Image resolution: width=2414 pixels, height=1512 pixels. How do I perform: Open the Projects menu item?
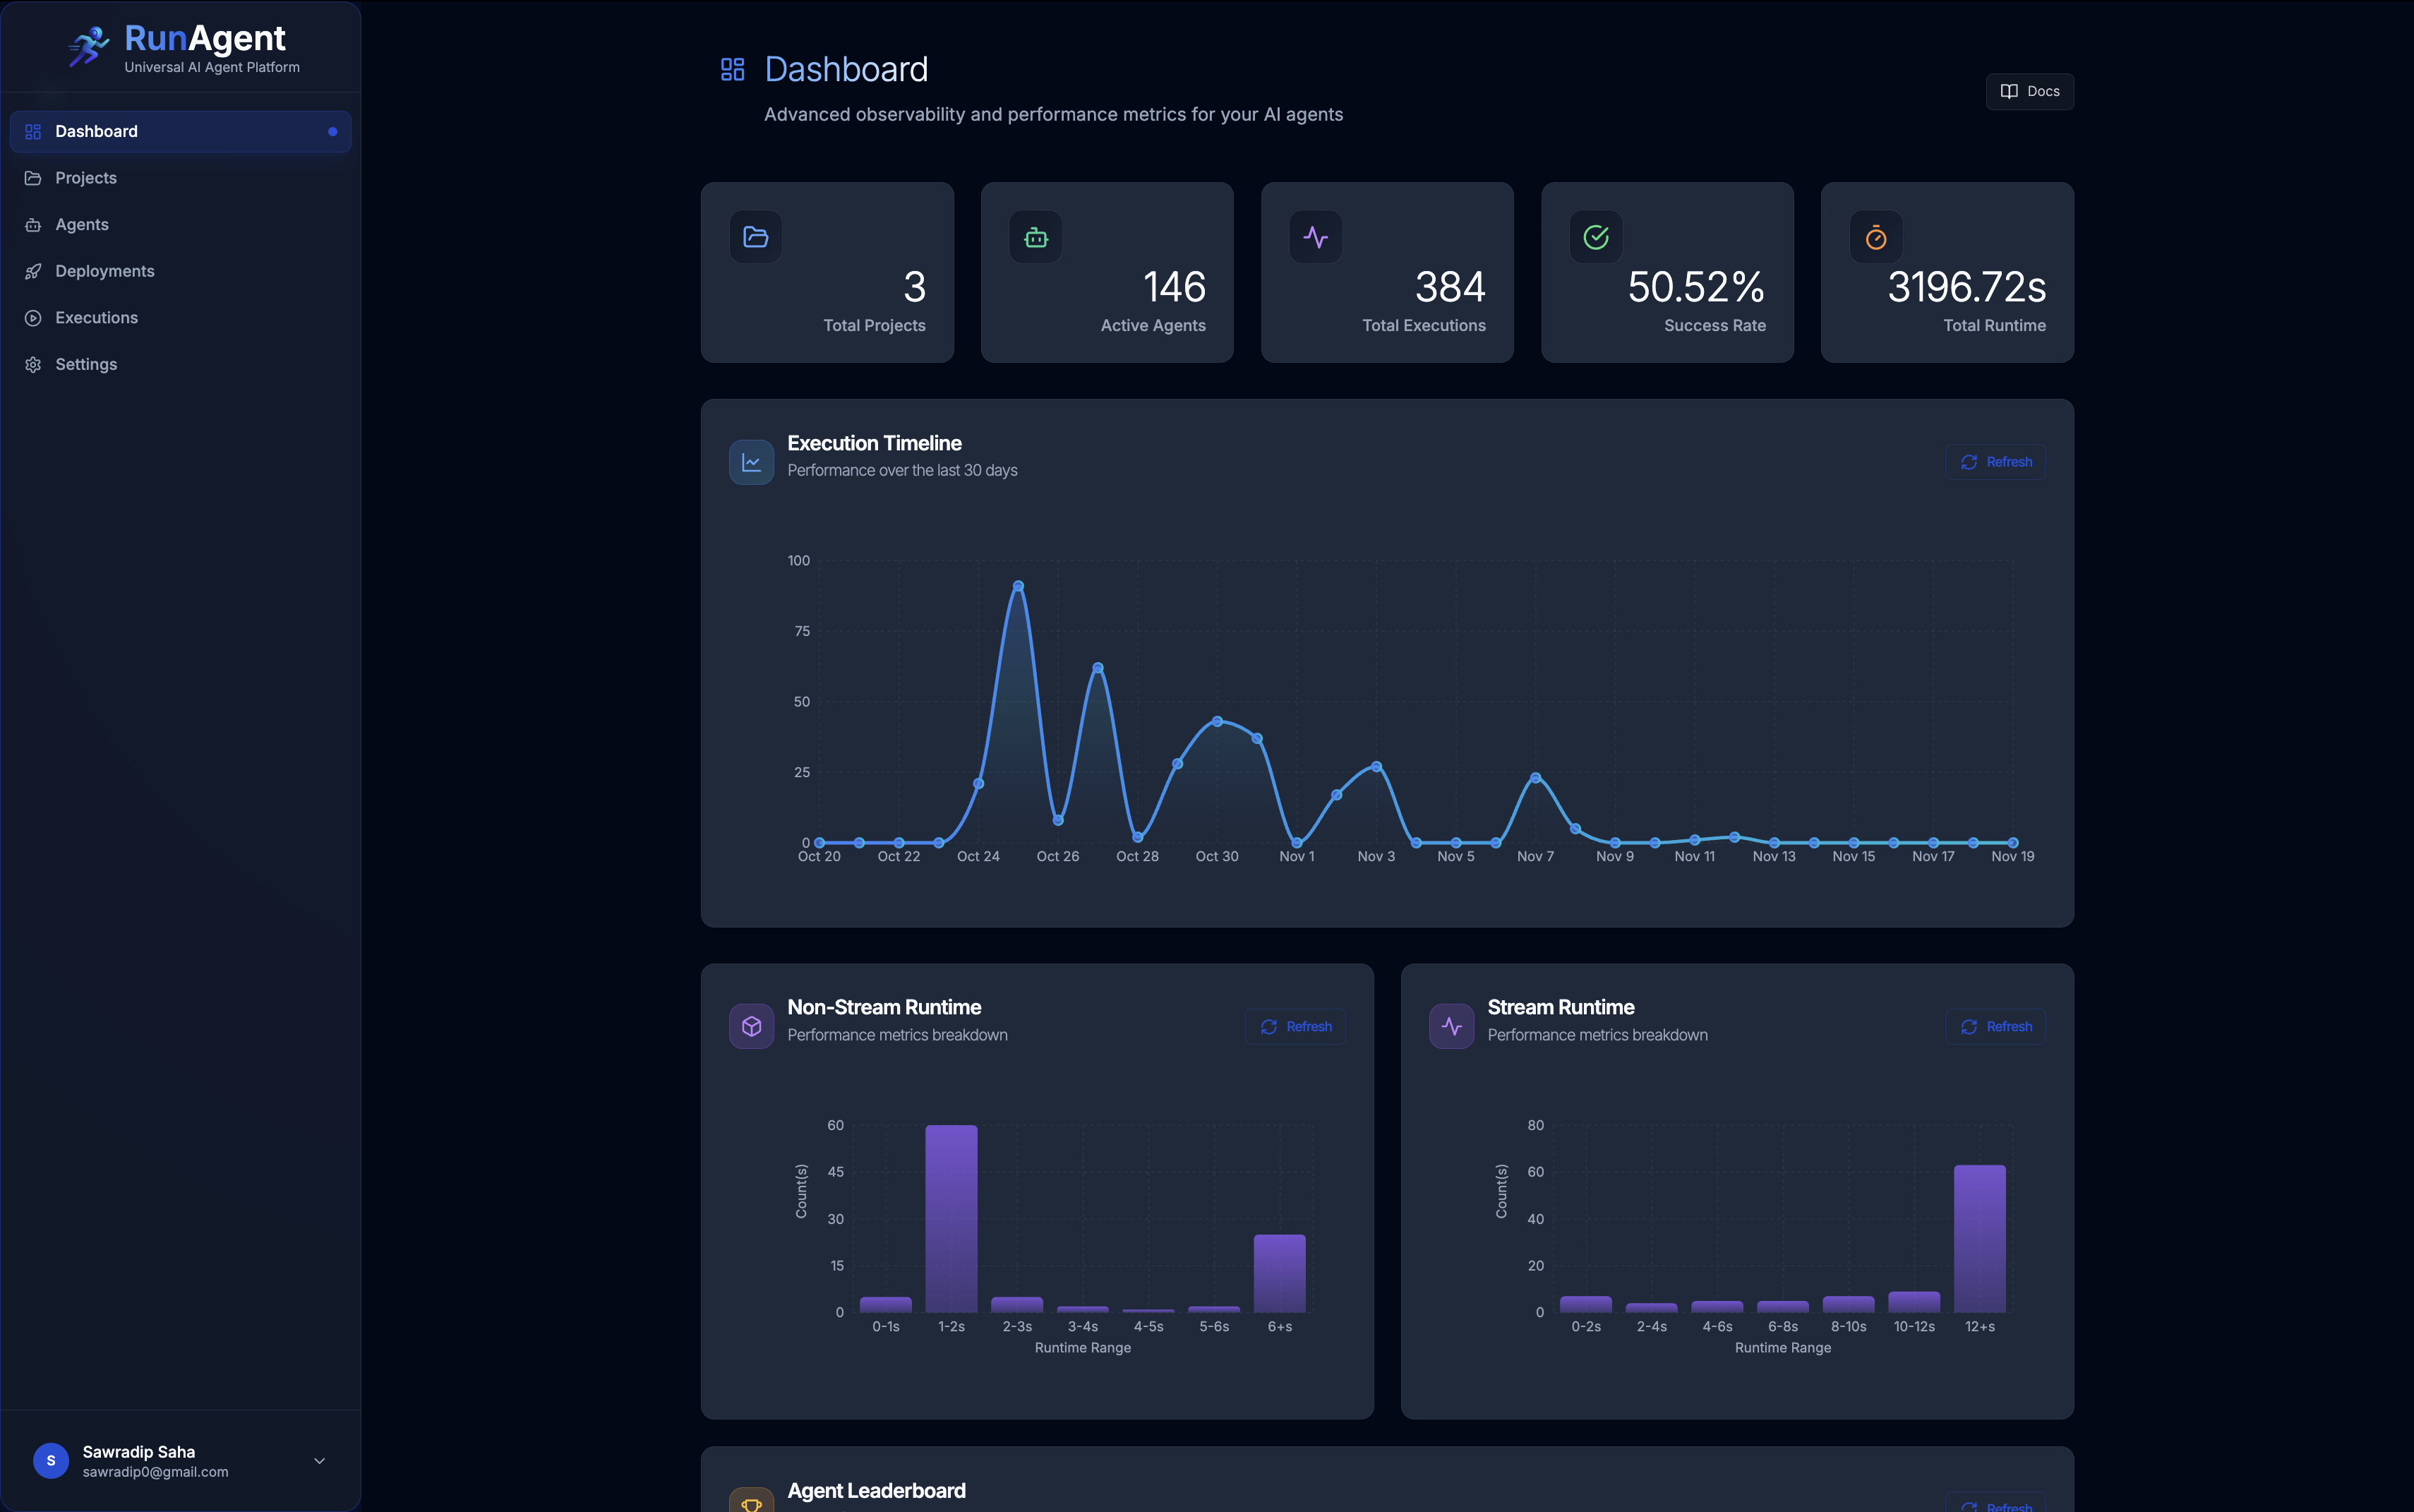(x=180, y=178)
